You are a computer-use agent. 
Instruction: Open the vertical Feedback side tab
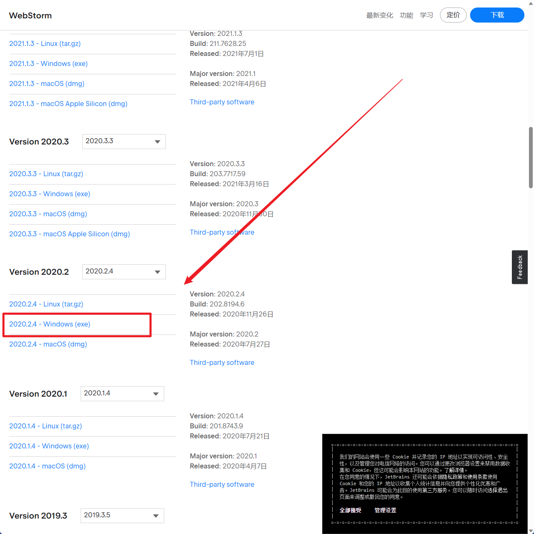coord(519,267)
